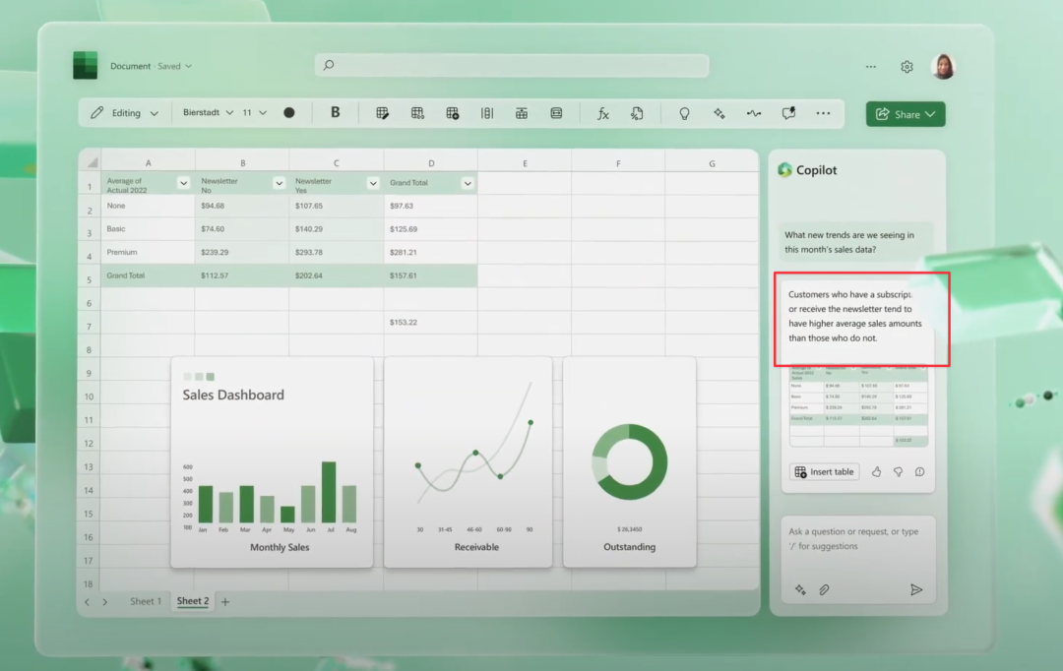This screenshot has height=671, width=1063.
Task: Click the insert table plus icon
Action: (452, 113)
